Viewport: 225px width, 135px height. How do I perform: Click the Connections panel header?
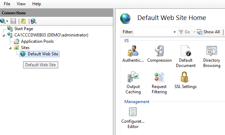[56, 13]
